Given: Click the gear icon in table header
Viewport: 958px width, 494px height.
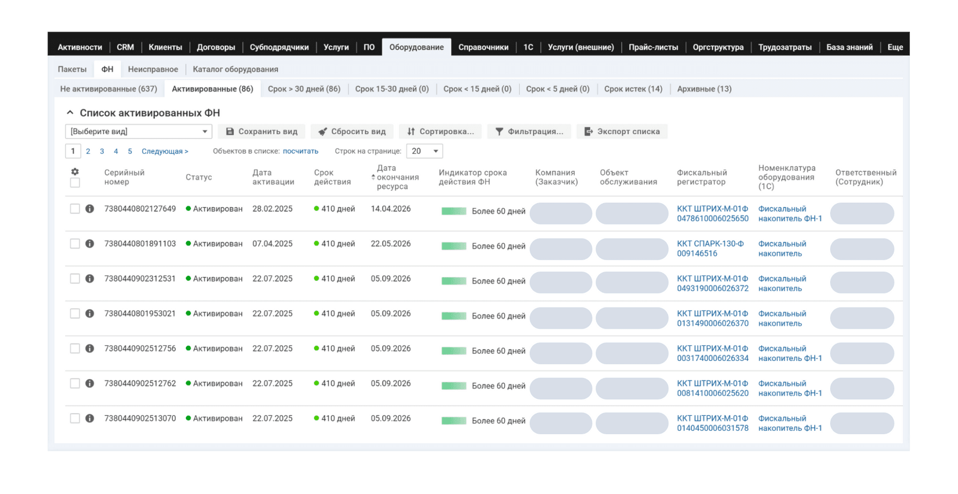Looking at the screenshot, I should pos(75,172).
